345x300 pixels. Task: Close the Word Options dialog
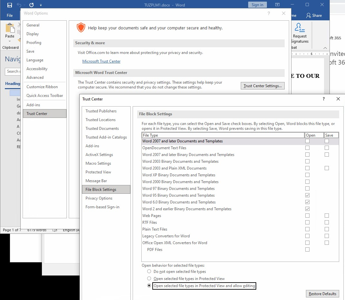tap(284, 14)
